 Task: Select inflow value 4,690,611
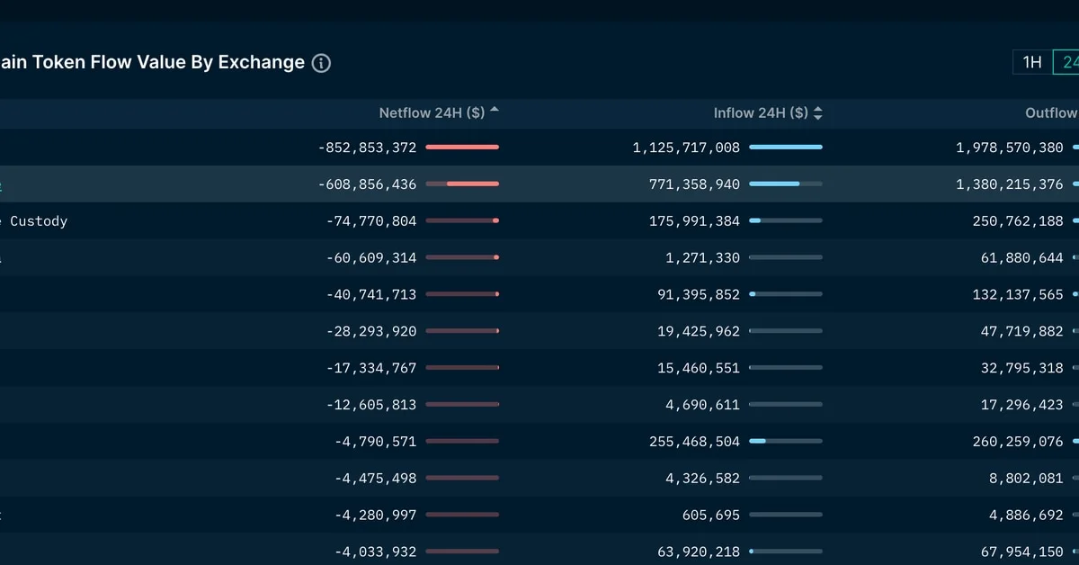click(702, 406)
